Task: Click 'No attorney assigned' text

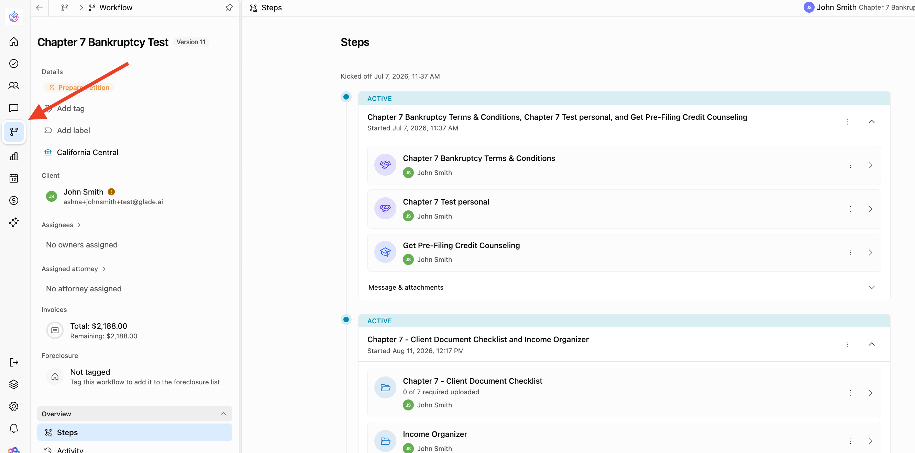Action: (84, 289)
